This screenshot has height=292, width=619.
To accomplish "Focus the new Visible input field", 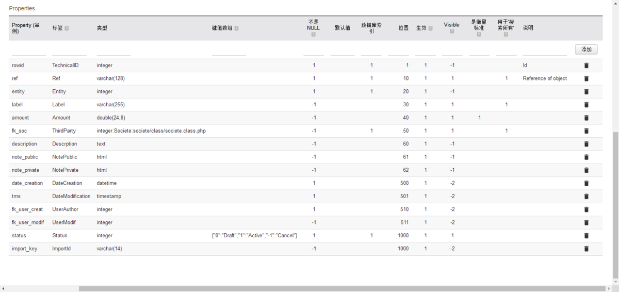I will tap(452, 51).
